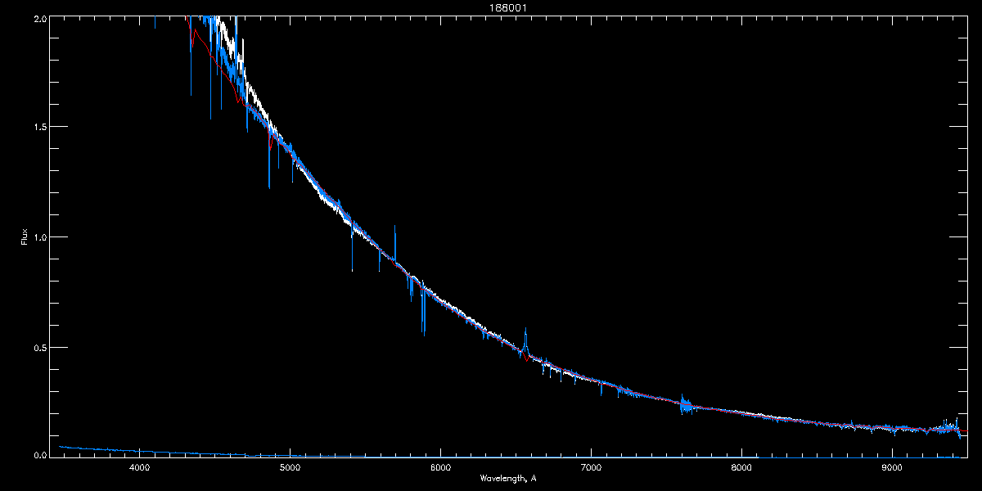The width and height of the screenshot is (982, 491).
Task: Click the 5000 x-axis tick label
Action: point(290,468)
